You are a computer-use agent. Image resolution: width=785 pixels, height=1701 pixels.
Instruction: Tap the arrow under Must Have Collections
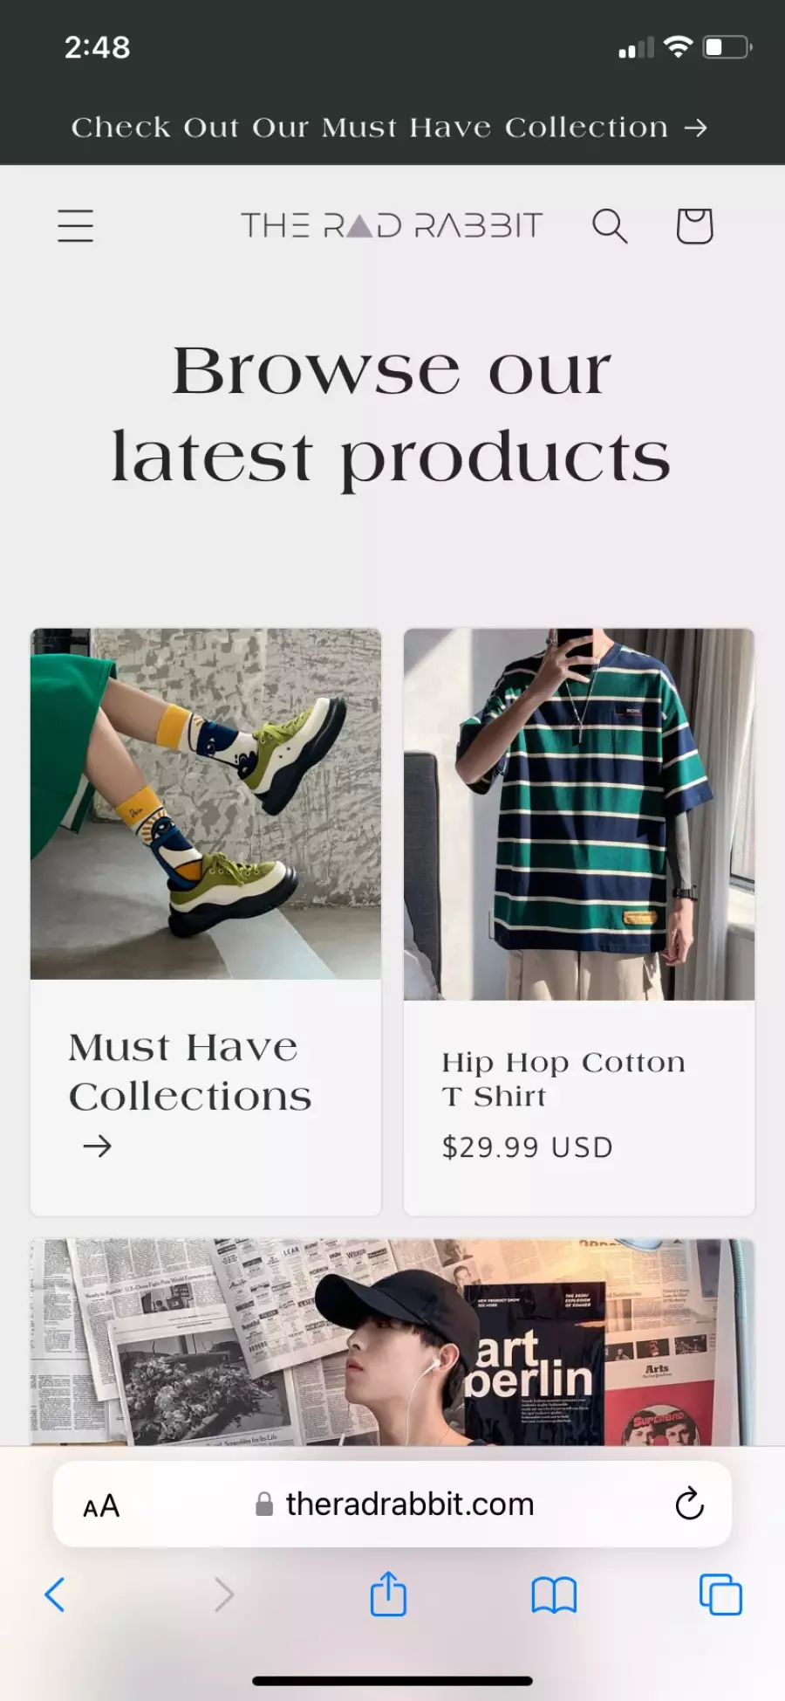(x=98, y=1146)
